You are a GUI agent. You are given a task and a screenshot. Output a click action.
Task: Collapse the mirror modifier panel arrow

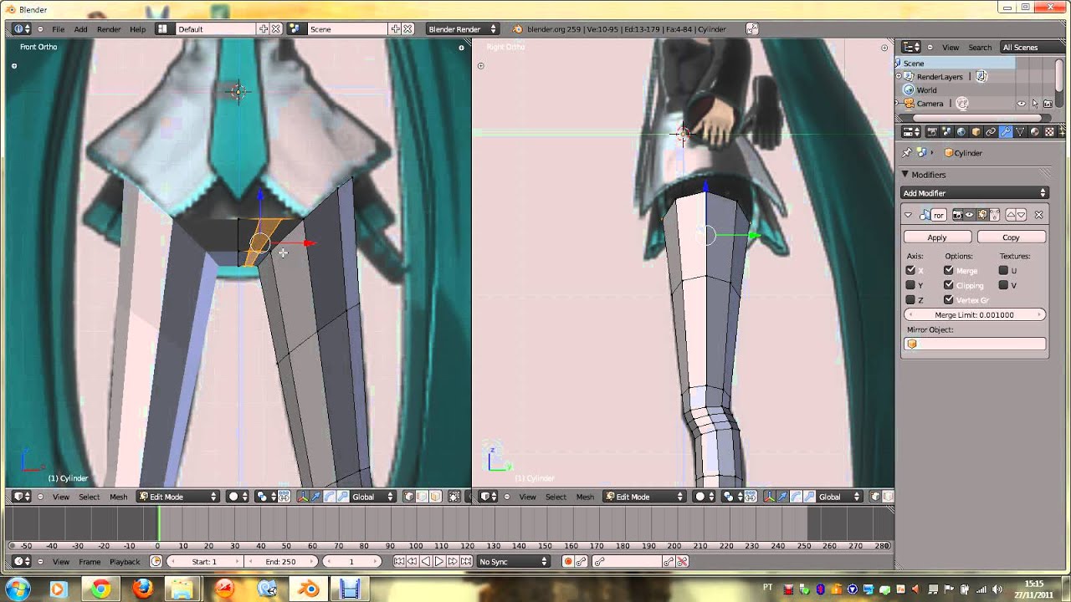(908, 215)
